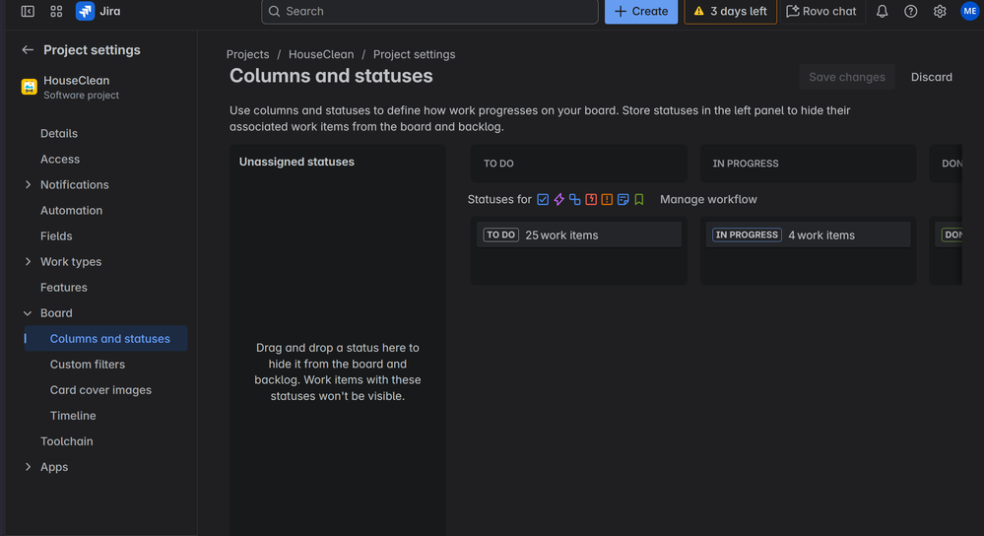The image size is (984, 536).
Task: Click the Discard button
Action: click(x=931, y=77)
